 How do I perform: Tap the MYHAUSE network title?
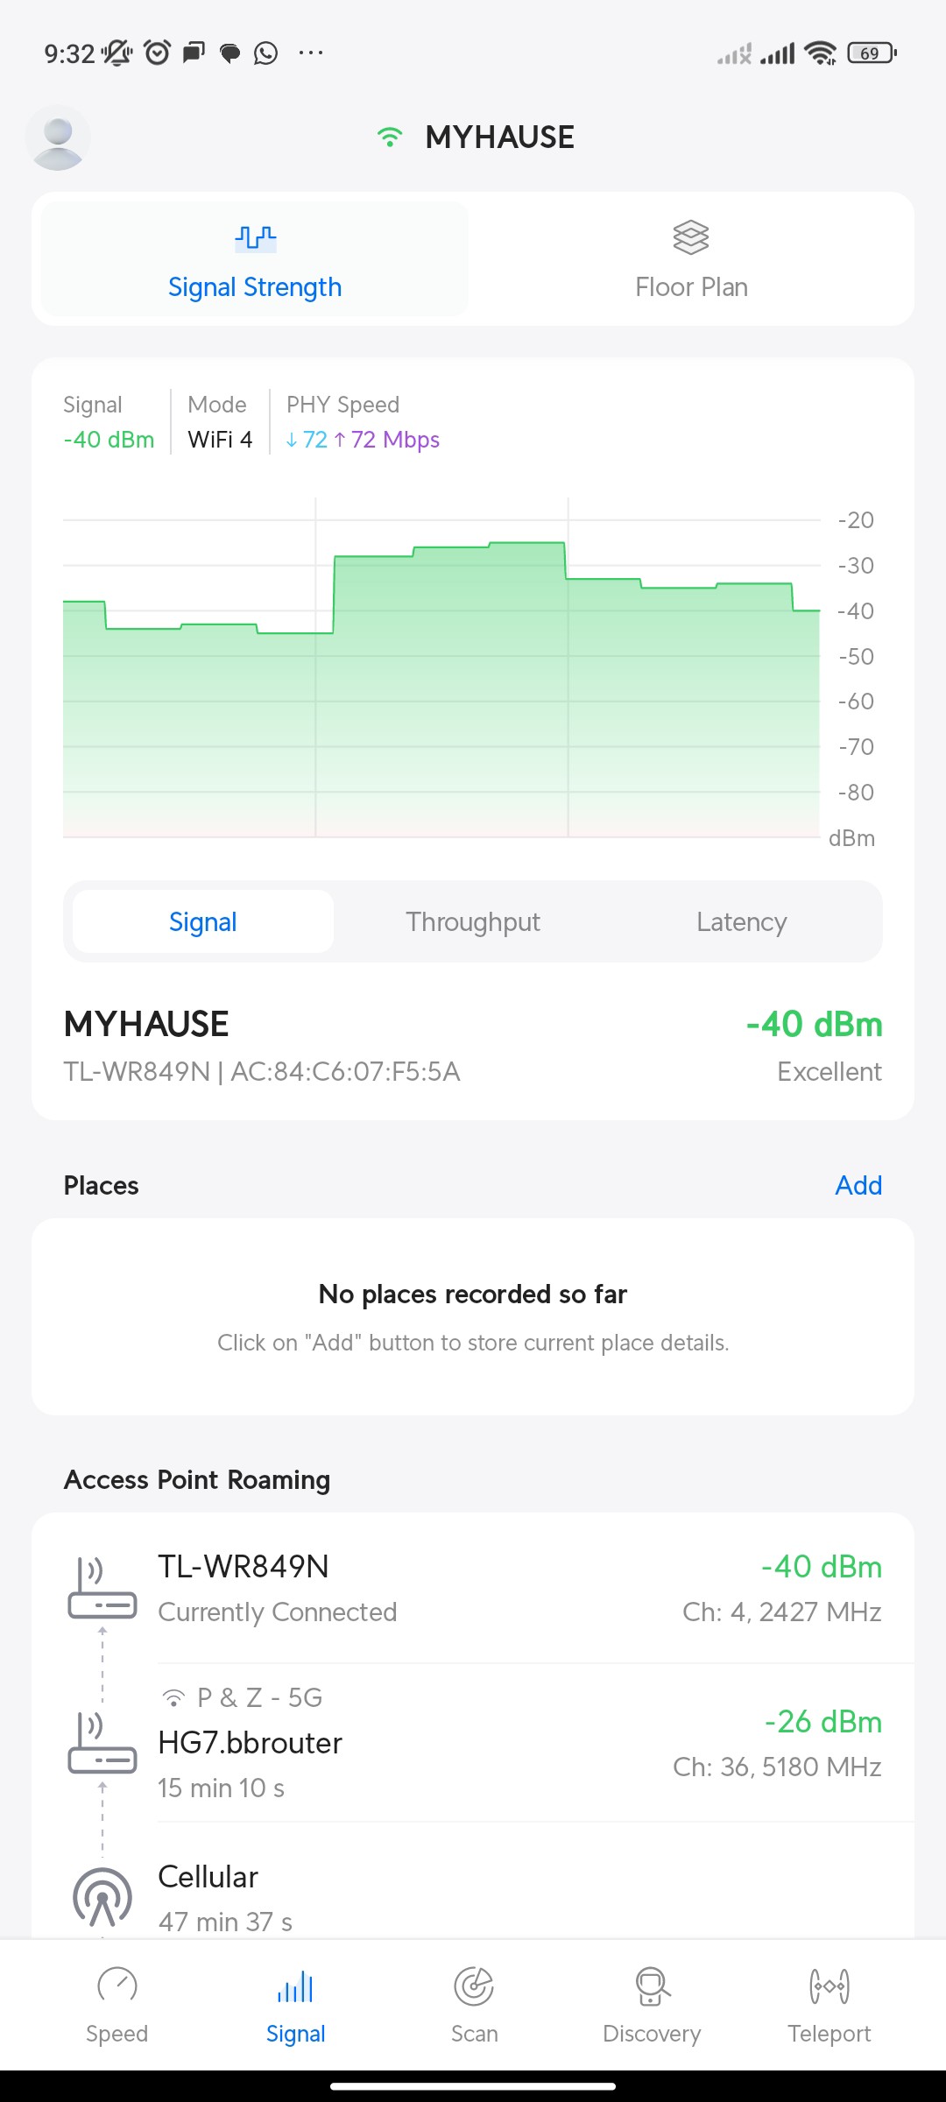[498, 138]
